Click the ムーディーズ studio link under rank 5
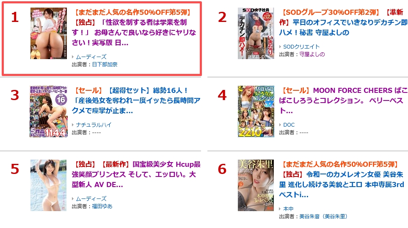The image size is (408, 228). click(91, 198)
